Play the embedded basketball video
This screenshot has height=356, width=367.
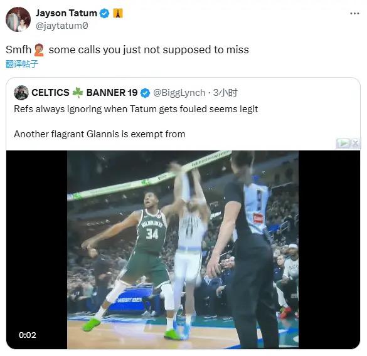pyautogui.click(x=183, y=249)
